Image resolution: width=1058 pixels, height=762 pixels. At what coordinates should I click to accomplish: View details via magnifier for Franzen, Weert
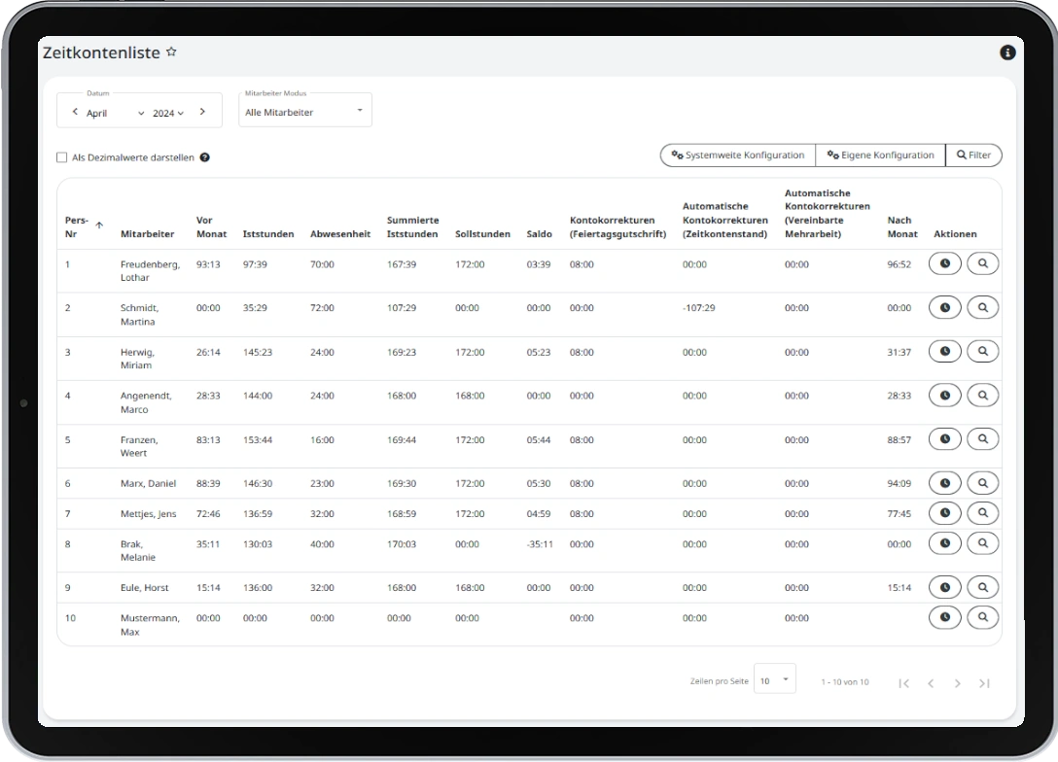click(982, 439)
